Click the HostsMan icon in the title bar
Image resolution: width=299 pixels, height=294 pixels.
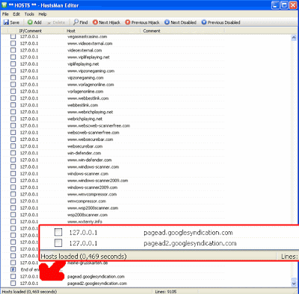point(4,5)
